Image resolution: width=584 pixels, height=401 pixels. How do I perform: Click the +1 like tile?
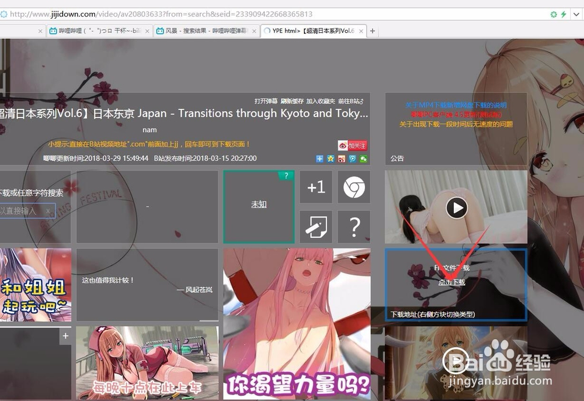click(x=316, y=187)
